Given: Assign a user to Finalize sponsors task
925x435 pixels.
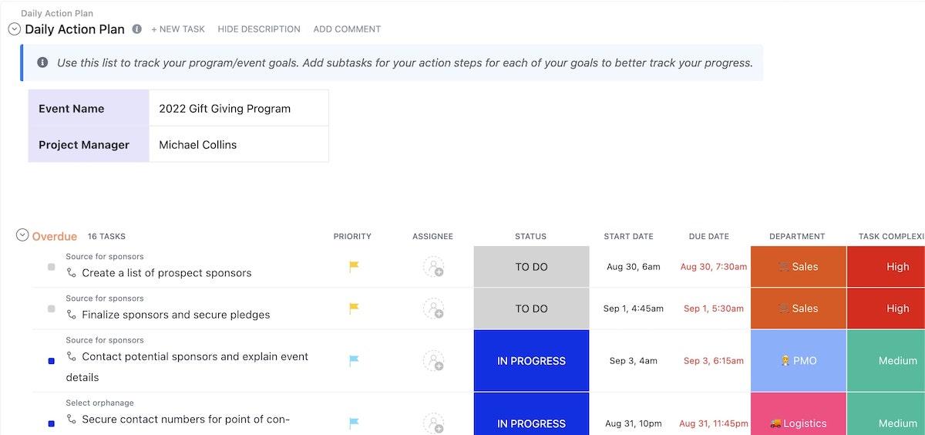Looking at the screenshot, I should pyautogui.click(x=433, y=309).
